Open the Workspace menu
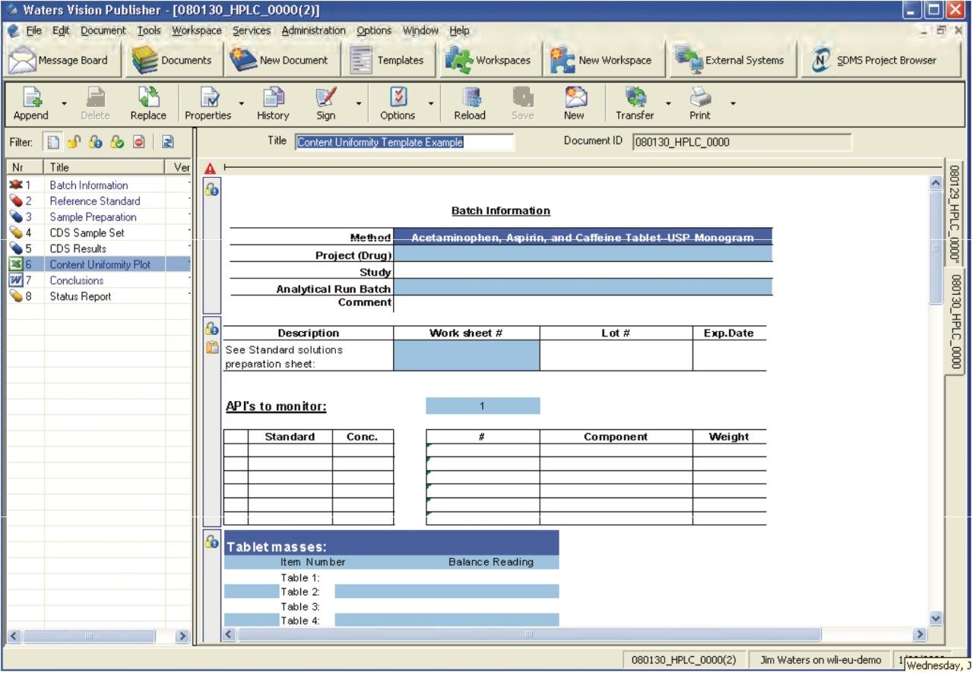This screenshot has height=673, width=973. tap(197, 31)
